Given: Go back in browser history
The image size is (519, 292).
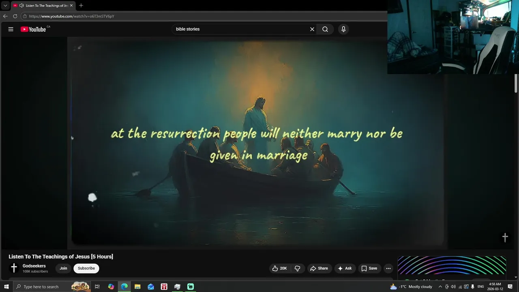Looking at the screenshot, I should pyautogui.click(x=5, y=16).
